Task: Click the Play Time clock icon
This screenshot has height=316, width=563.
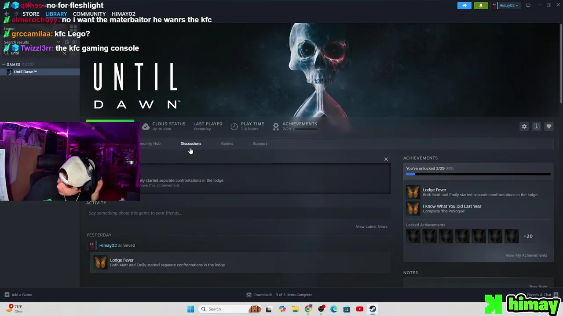Action: [x=234, y=126]
